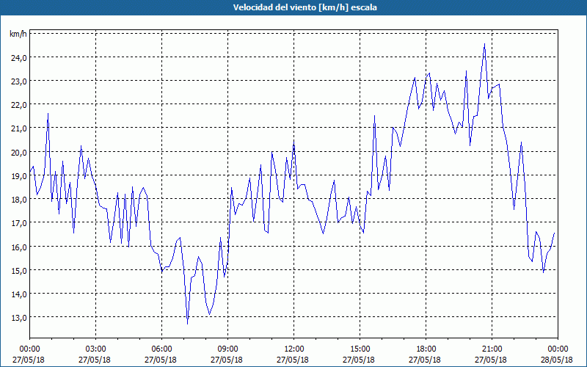Click the '06:00' time axis label

pyautogui.click(x=161, y=349)
